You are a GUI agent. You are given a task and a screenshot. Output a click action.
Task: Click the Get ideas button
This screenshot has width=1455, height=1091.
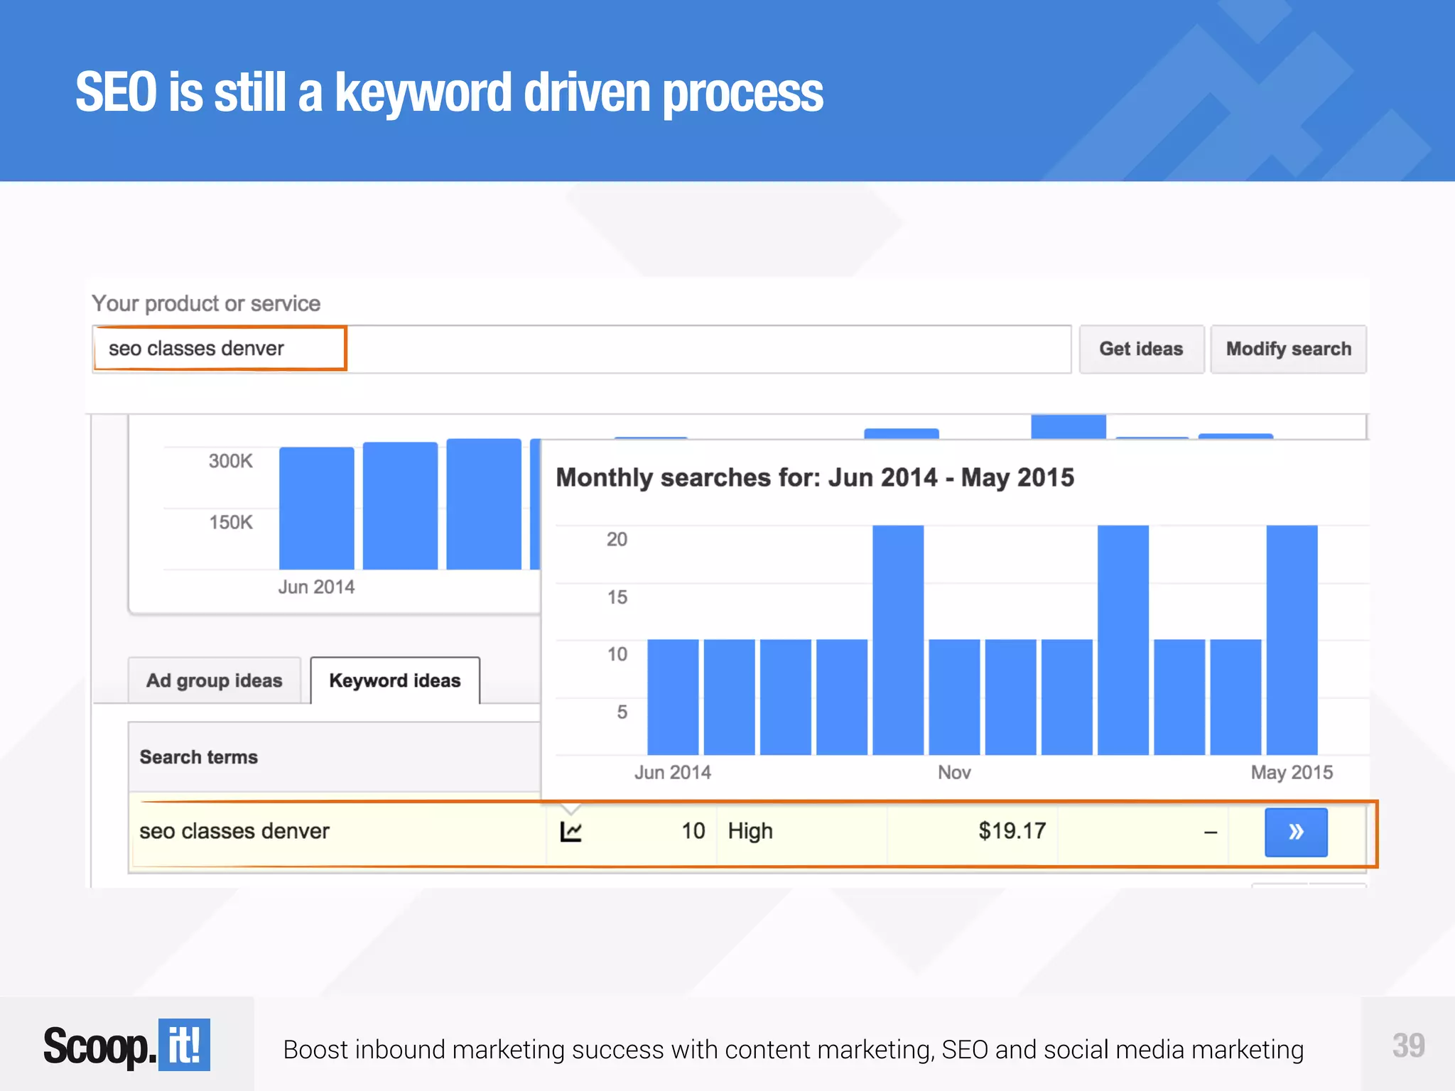[1141, 349]
